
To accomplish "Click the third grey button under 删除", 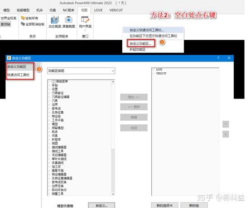I will [134, 117].
